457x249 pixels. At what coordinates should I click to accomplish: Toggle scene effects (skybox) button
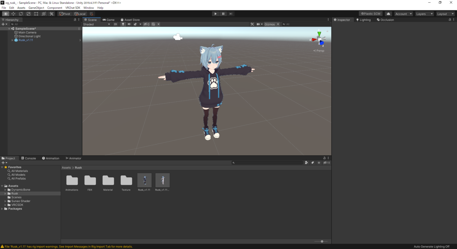click(x=135, y=24)
